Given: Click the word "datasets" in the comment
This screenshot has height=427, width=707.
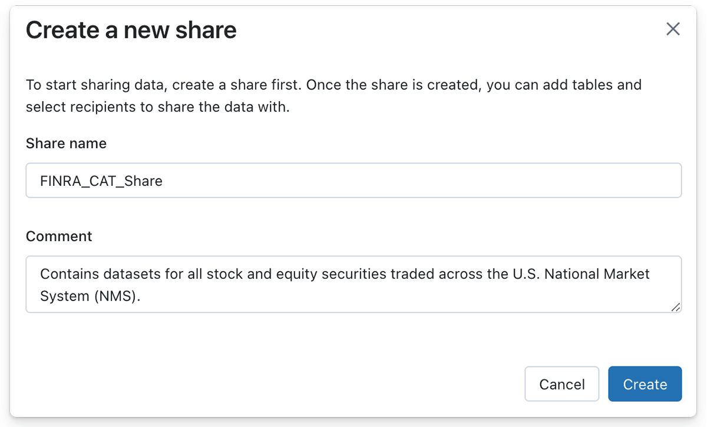Looking at the screenshot, I should click(x=128, y=274).
